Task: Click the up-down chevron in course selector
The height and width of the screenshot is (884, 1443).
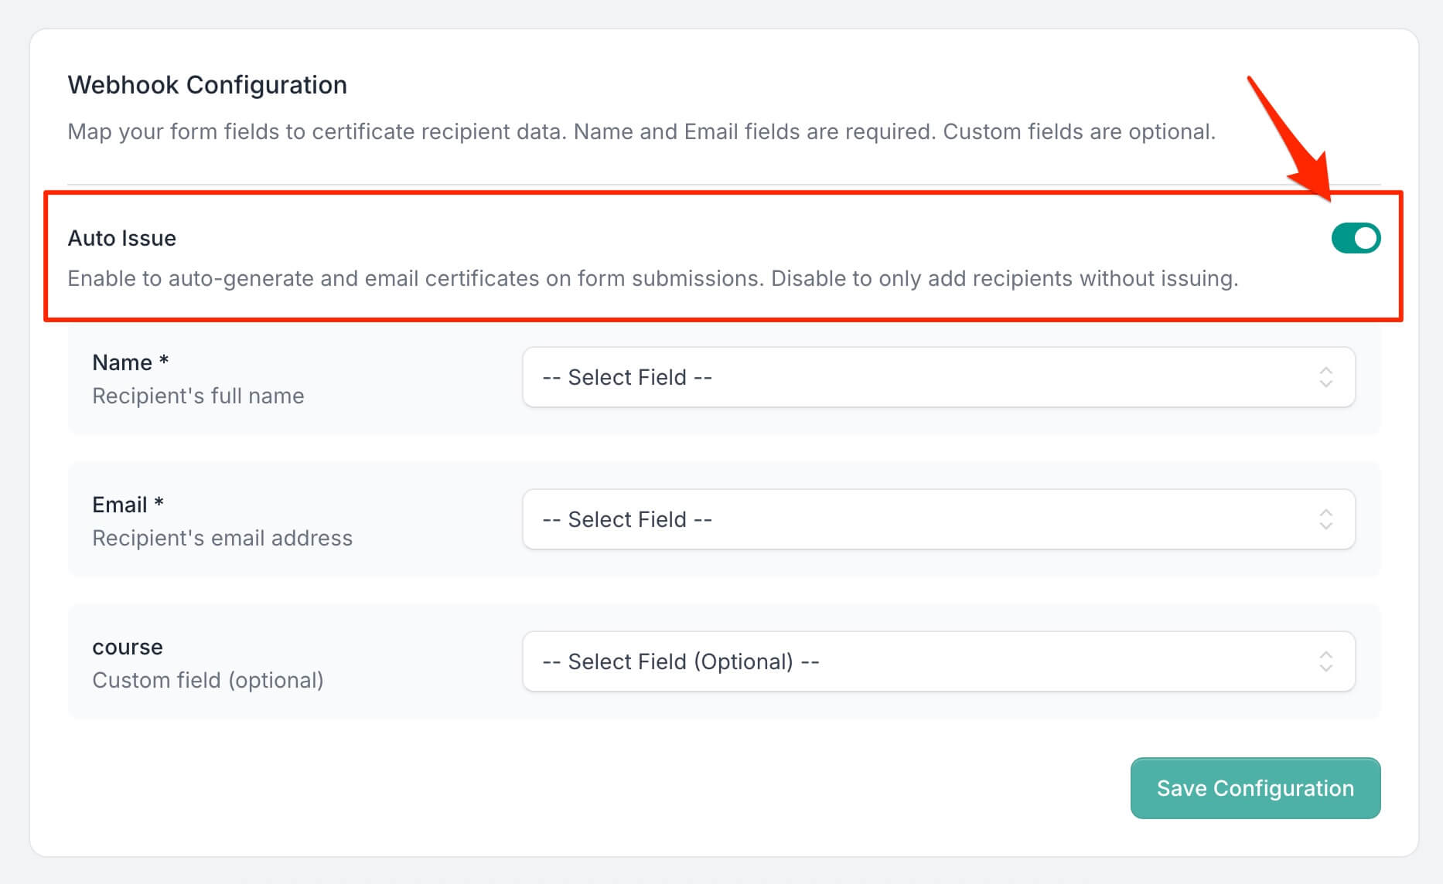Action: [1325, 661]
